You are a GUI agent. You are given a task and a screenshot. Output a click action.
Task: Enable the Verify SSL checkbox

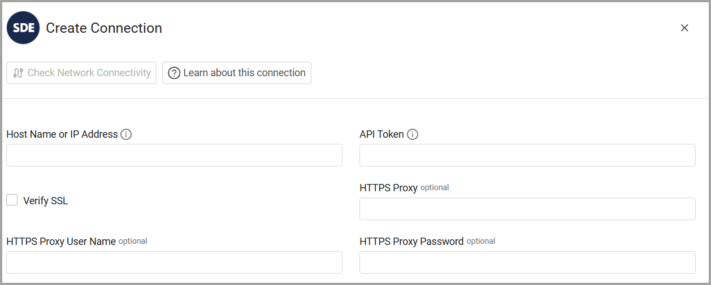point(12,200)
